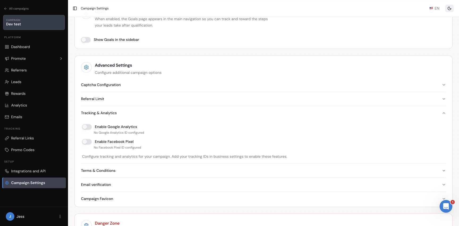459x226 pixels.
Task: Expand the Email verification section
Action: tap(263, 185)
